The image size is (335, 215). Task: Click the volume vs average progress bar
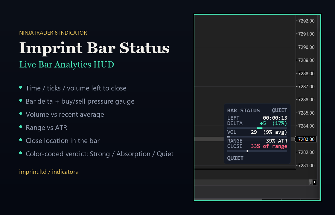[x=257, y=137]
